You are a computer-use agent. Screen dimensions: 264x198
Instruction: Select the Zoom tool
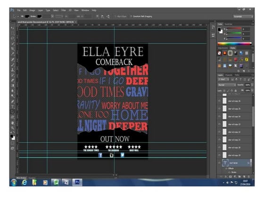[12, 128]
